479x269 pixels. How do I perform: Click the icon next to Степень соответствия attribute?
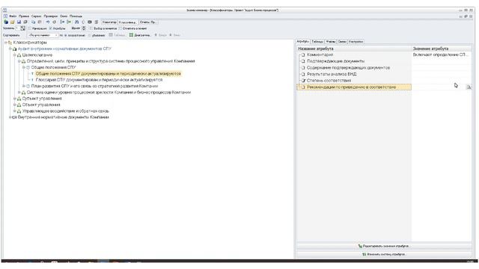point(303,81)
